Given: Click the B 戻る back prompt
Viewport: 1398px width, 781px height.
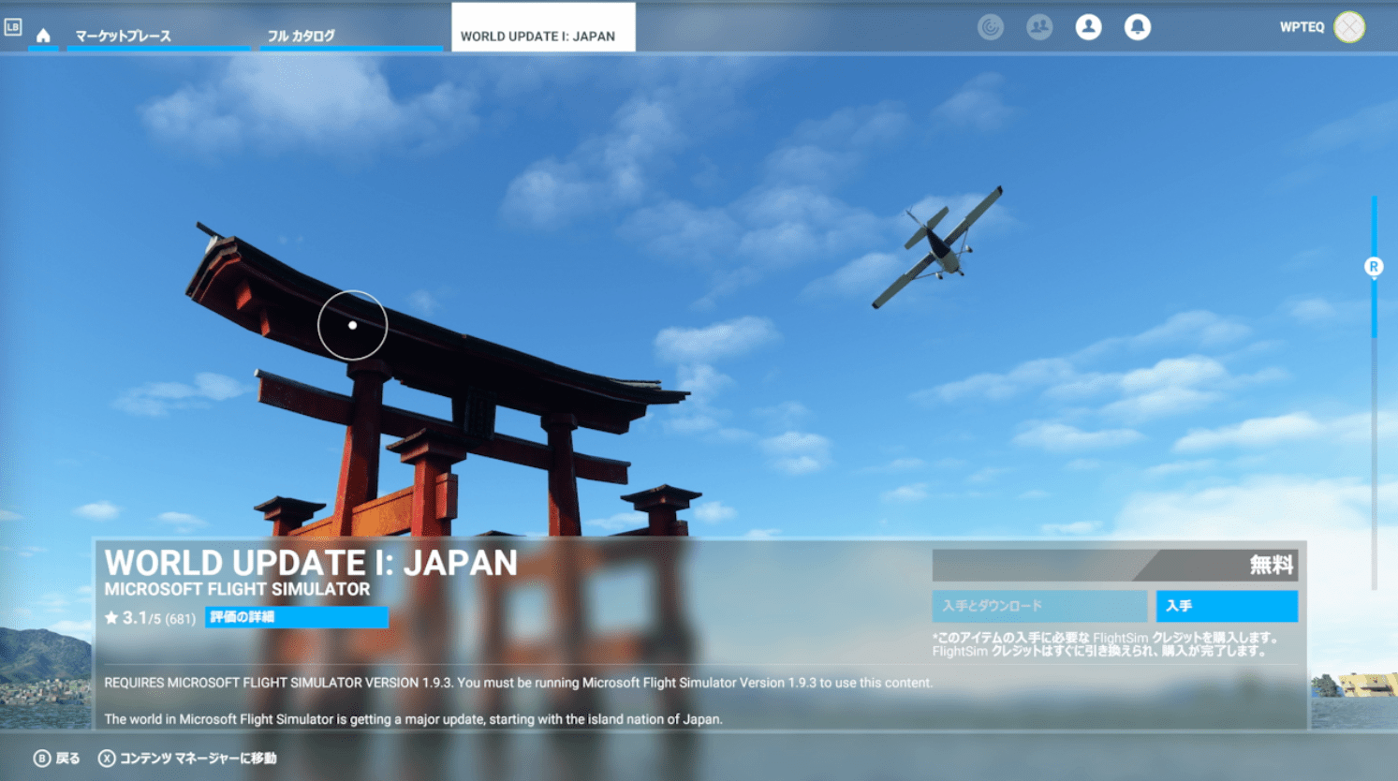Looking at the screenshot, I should pyautogui.click(x=57, y=759).
